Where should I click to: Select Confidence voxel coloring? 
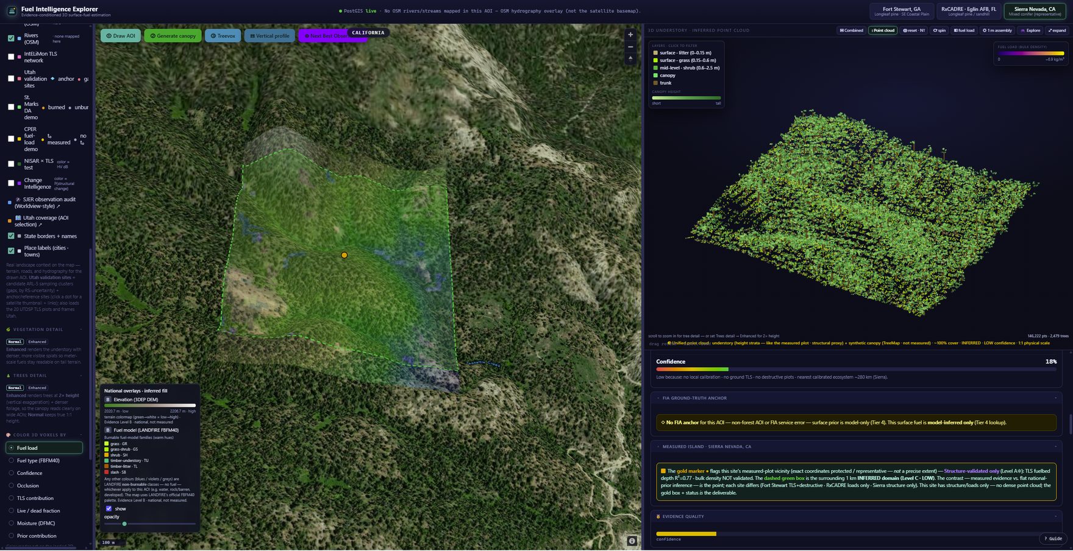coord(44,473)
